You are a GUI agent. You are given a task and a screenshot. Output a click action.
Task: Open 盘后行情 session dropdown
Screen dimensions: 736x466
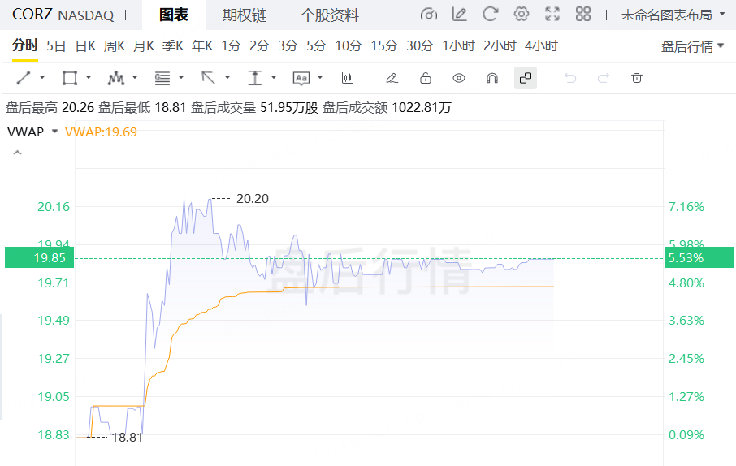click(692, 46)
